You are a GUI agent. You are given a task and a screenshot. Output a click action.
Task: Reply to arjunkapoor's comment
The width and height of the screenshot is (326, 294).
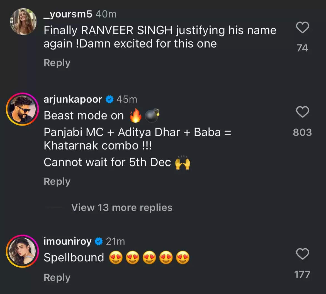(57, 182)
